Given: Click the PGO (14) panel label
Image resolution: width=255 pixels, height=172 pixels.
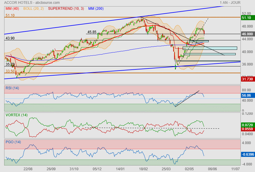Looking at the screenshot, I should (13, 142).
